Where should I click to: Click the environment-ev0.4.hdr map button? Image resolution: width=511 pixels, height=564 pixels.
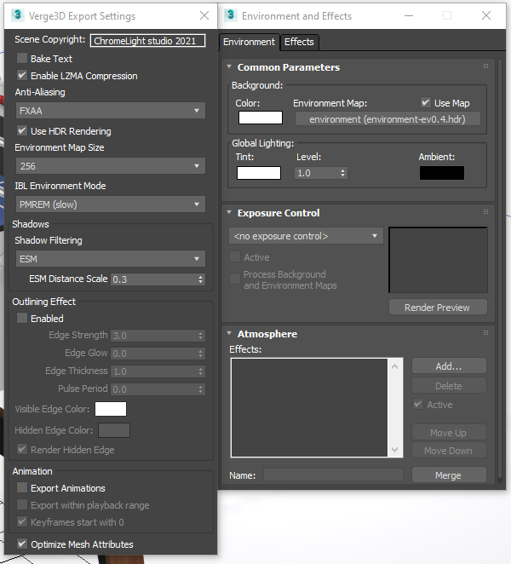click(388, 119)
